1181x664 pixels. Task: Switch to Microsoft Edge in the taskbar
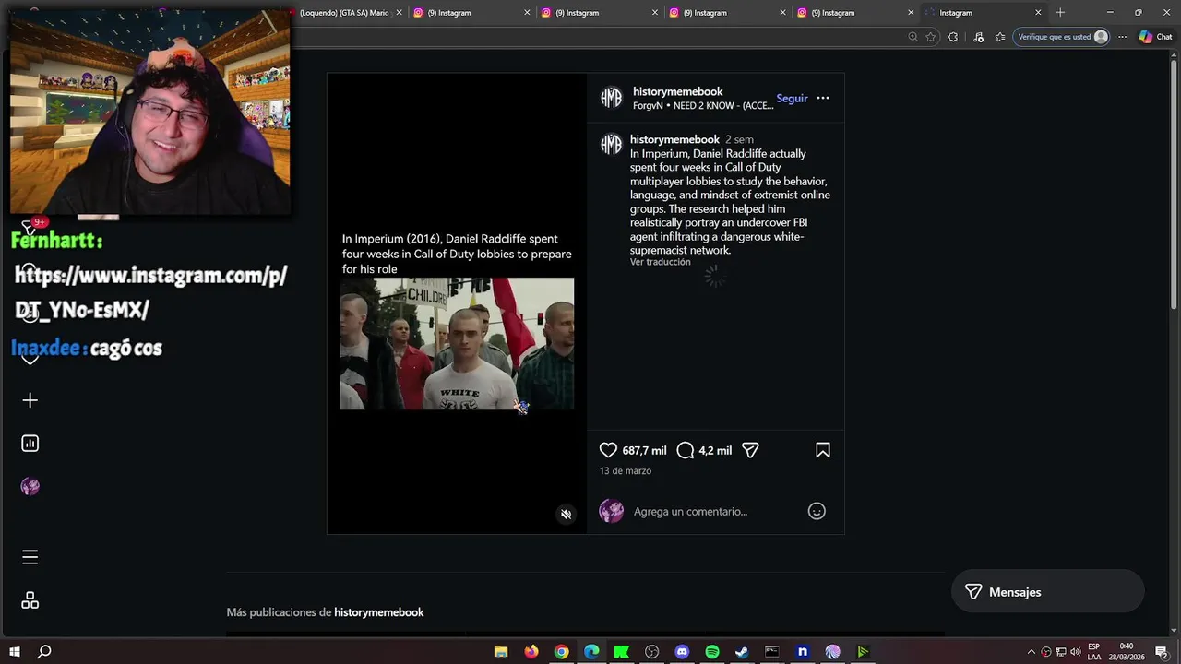point(591,652)
